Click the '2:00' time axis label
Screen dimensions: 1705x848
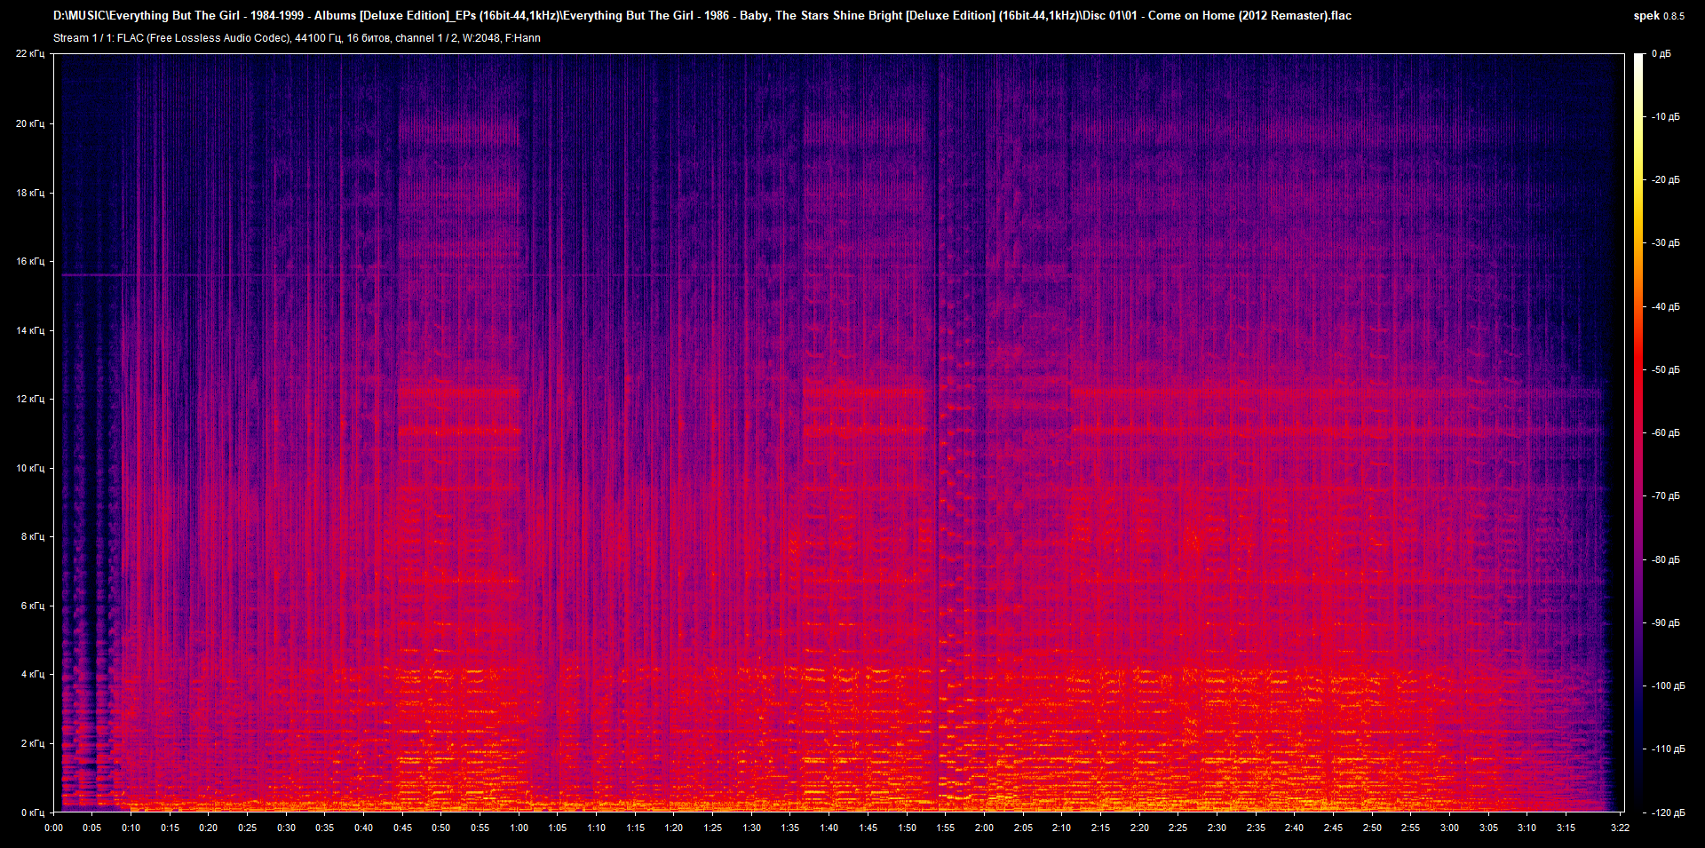click(984, 828)
